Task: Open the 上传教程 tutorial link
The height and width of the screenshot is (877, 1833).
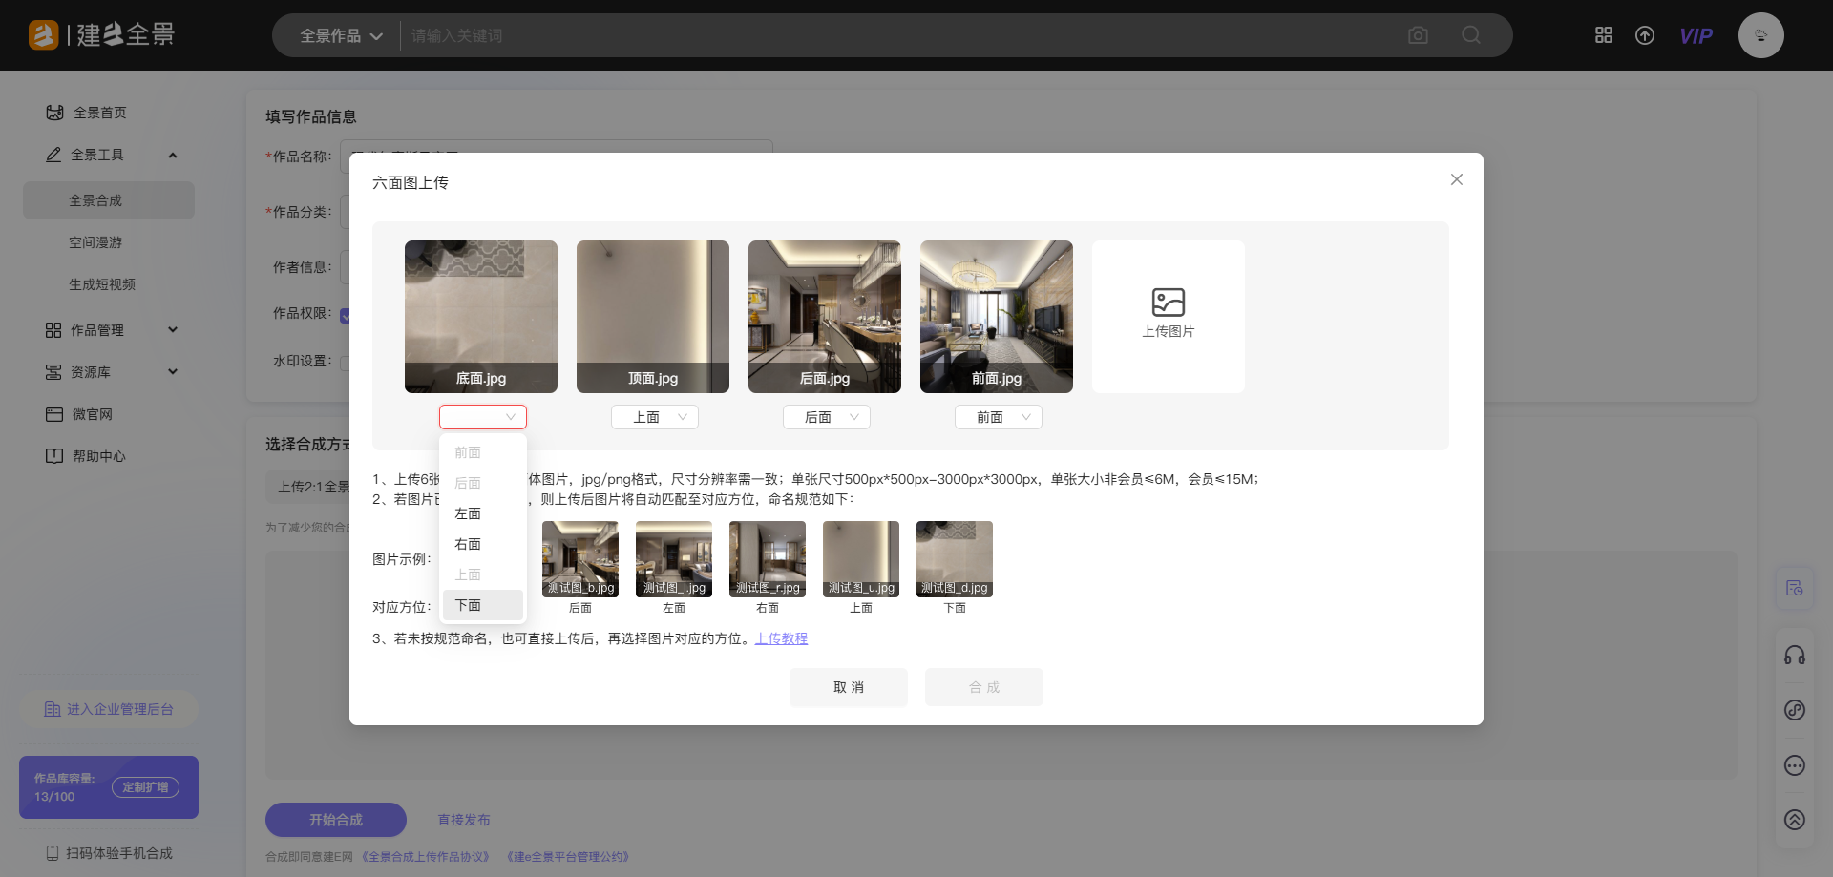Action: (x=781, y=638)
